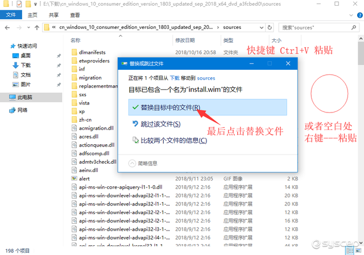Choose 比较两个文件的信息(C) option
The height and width of the screenshot is (255, 364).
[173, 140]
